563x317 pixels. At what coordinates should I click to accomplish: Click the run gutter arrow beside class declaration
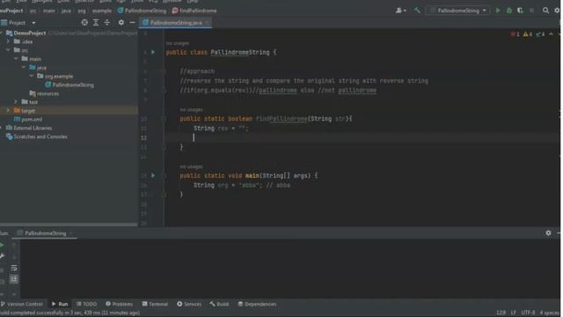tap(153, 52)
